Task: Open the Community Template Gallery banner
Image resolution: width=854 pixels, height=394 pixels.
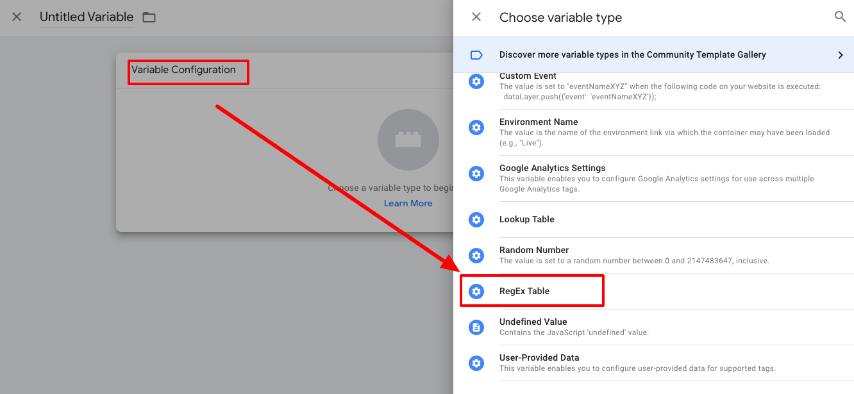Action: click(x=654, y=55)
